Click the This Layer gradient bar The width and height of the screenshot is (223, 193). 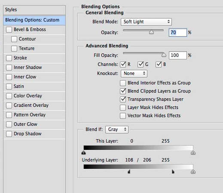(138, 148)
